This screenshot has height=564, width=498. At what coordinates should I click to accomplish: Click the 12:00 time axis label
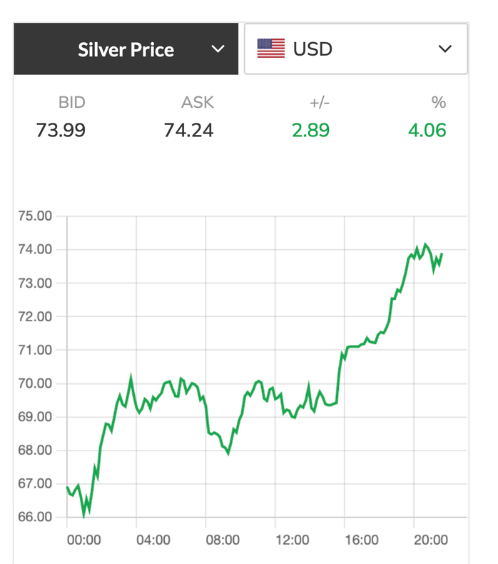(292, 540)
